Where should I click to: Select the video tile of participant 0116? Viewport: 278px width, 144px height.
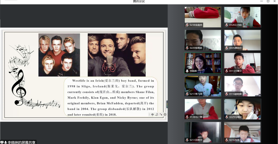[x=242, y=86]
